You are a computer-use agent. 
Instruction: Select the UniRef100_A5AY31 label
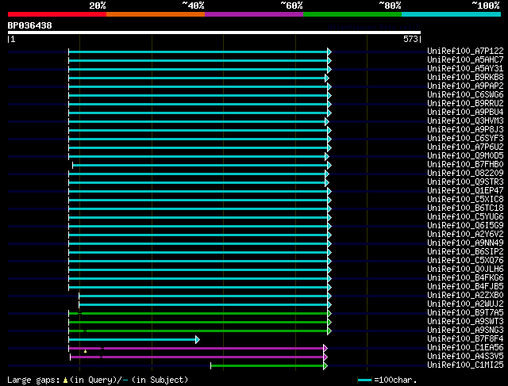[x=466, y=68]
